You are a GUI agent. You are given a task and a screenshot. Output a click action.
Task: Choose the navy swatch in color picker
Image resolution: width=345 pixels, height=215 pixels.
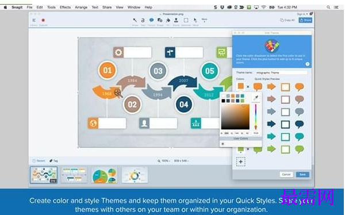point(237,101)
